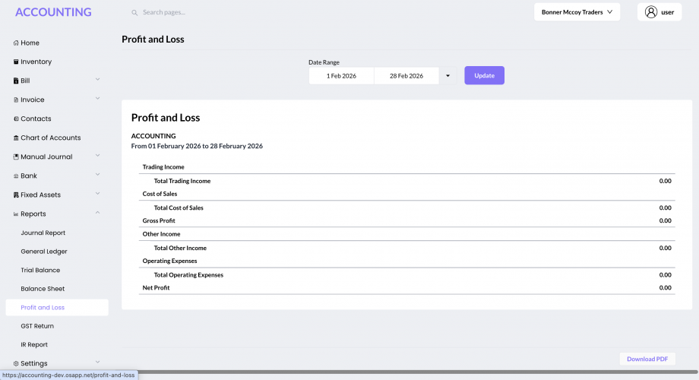Image resolution: width=699 pixels, height=380 pixels.
Task: Click the Inventory box icon
Action: [16, 62]
